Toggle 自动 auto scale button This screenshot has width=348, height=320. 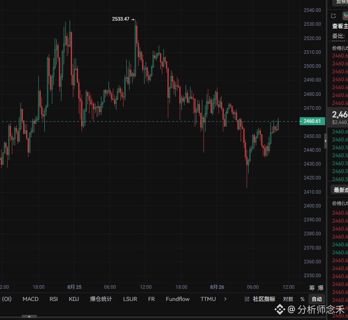click(317, 299)
